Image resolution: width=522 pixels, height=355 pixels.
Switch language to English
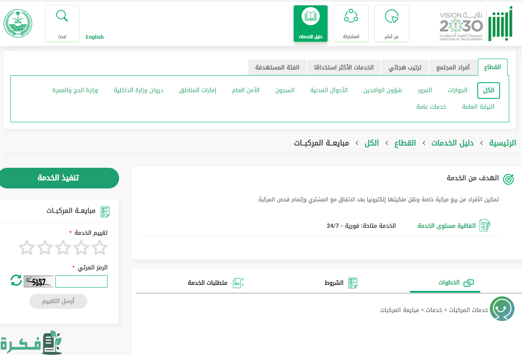(x=95, y=37)
